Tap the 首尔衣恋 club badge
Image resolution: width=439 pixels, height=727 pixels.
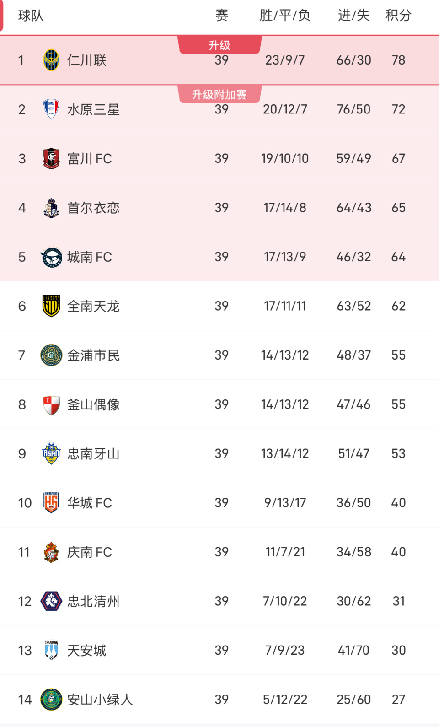[51, 208]
